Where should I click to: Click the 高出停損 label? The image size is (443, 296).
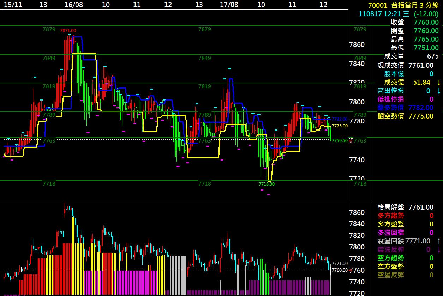[x=391, y=91]
